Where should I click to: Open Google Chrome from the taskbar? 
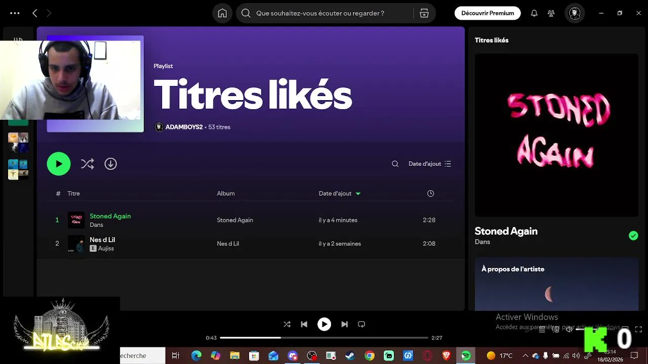coord(370,356)
